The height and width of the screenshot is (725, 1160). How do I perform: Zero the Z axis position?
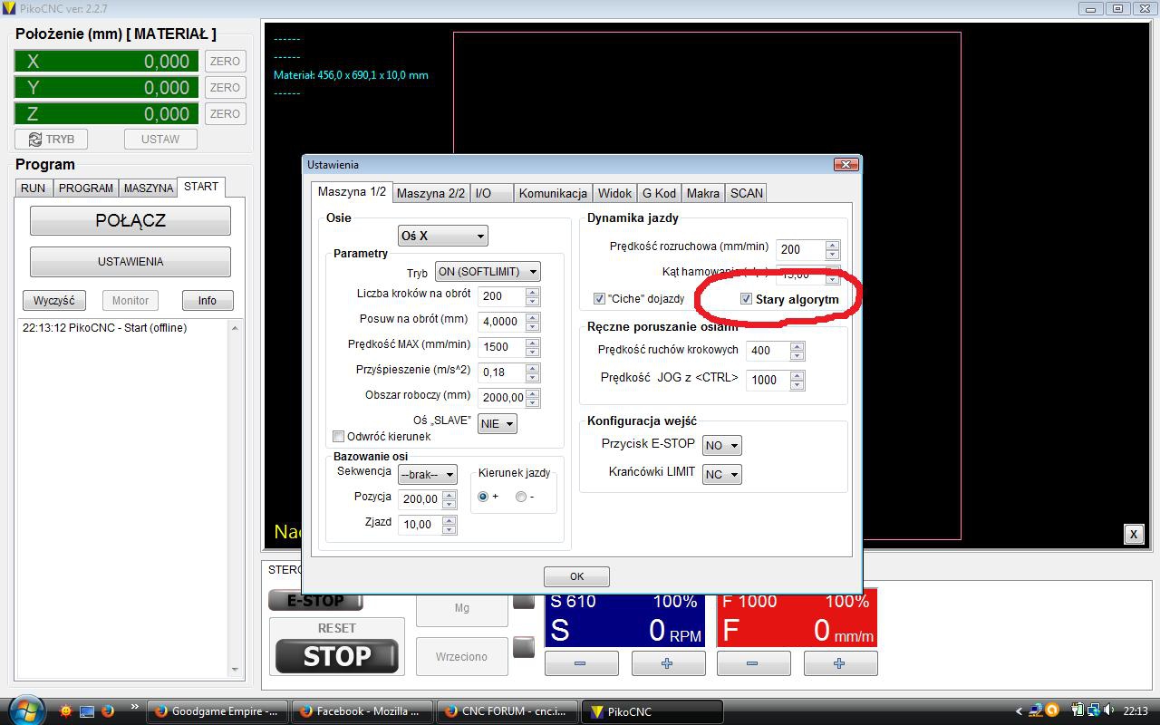click(225, 113)
